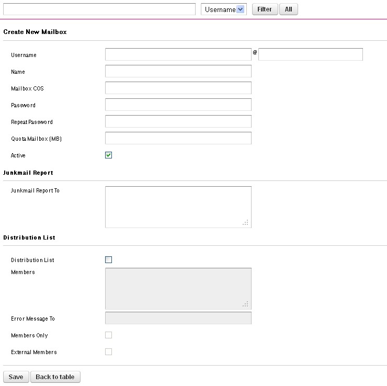Click the Save button
The height and width of the screenshot is (386, 387).
click(16, 377)
